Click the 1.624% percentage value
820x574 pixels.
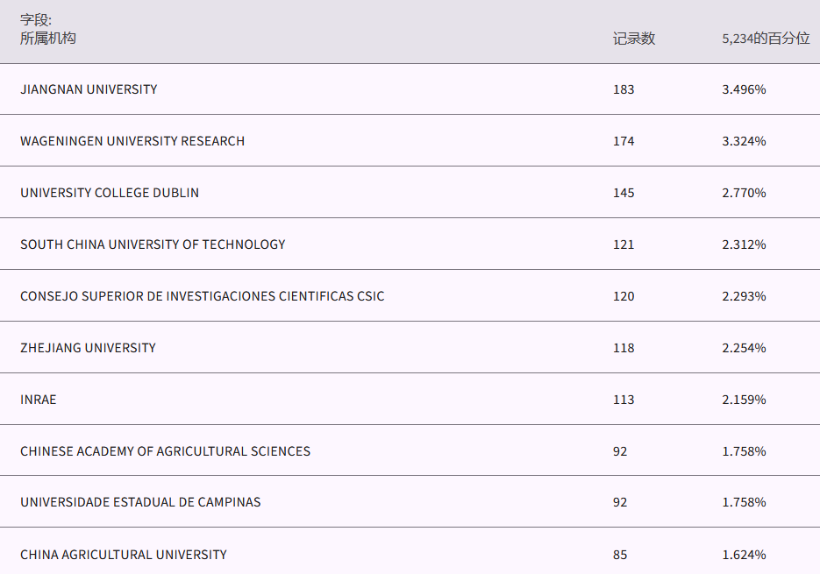point(744,555)
